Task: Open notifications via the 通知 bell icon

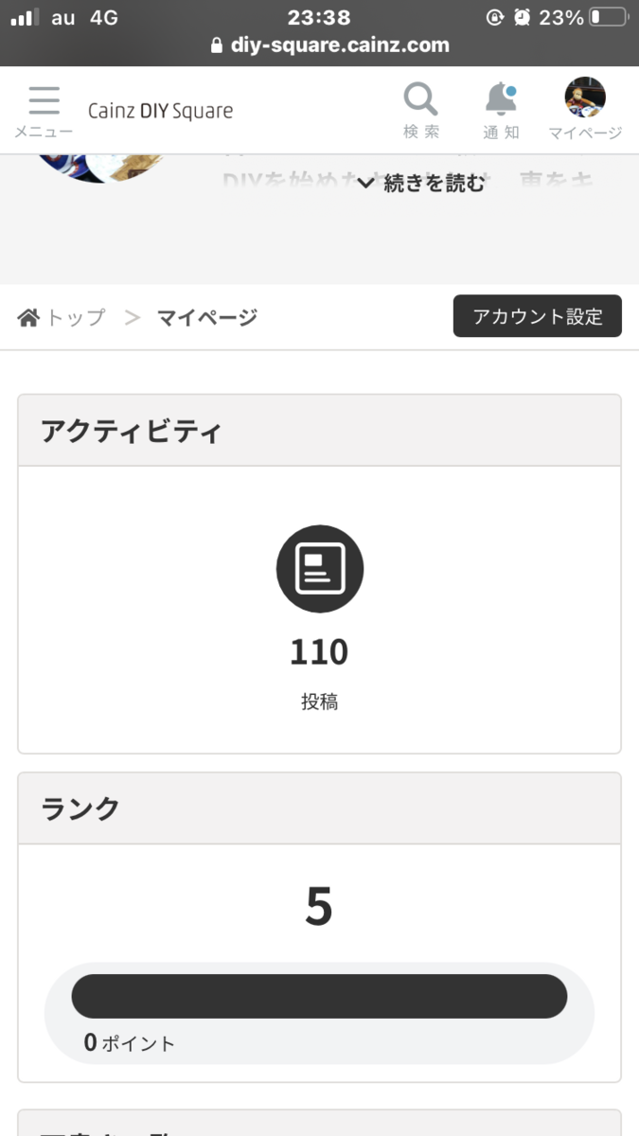Action: point(501,99)
